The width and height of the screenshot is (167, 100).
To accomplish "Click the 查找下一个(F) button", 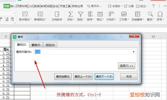I will pyautogui.click(x=104, y=76).
